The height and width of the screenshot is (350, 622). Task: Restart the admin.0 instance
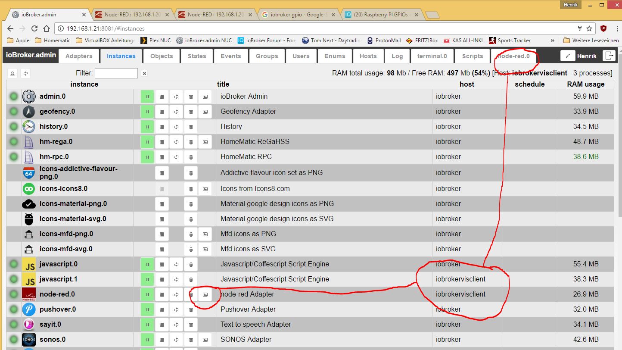coord(176,97)
